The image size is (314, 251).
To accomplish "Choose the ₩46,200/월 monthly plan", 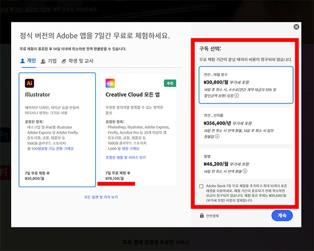I will pyautogui.click(x=246, y=164).
